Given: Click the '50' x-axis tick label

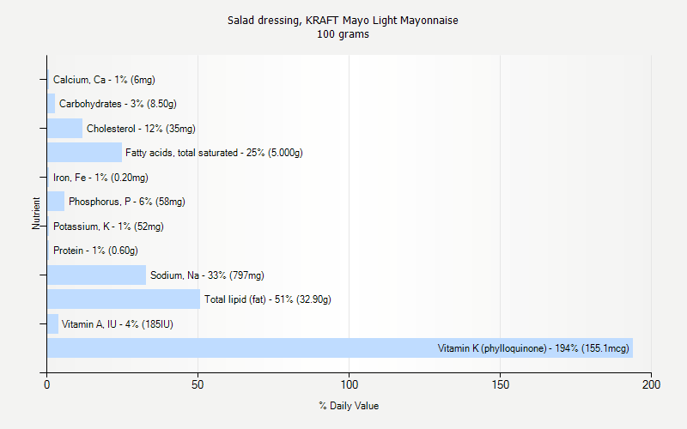Looking at the screenshot, I should point(198,384).
